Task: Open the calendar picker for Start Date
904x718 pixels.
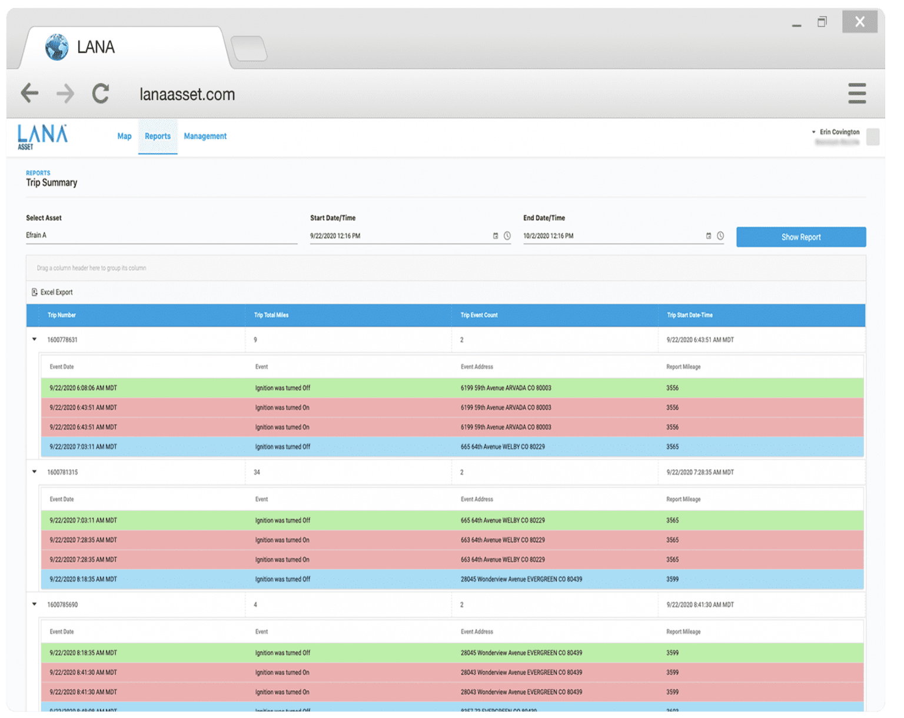Action: 496,235
